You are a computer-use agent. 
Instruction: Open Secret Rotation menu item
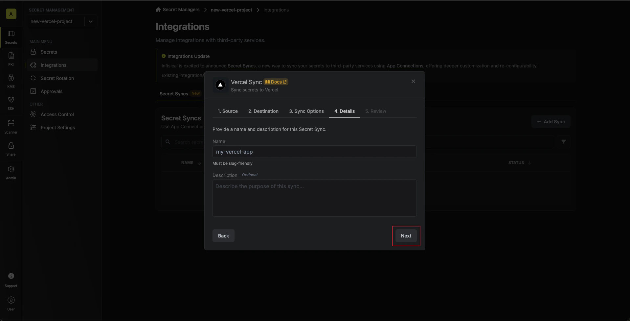62,78
